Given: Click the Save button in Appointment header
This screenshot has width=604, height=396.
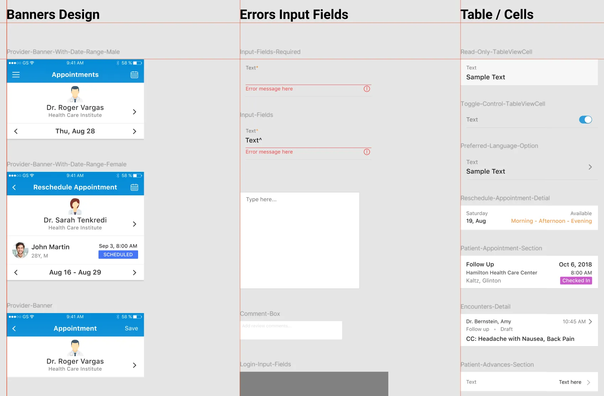Looking at the screenshot, I should pos(131,328).
